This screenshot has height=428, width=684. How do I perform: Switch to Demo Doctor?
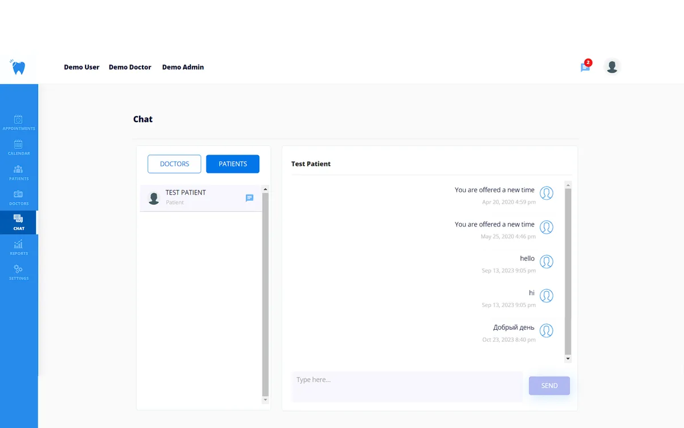pyautogui.click(x=130, y=67)
